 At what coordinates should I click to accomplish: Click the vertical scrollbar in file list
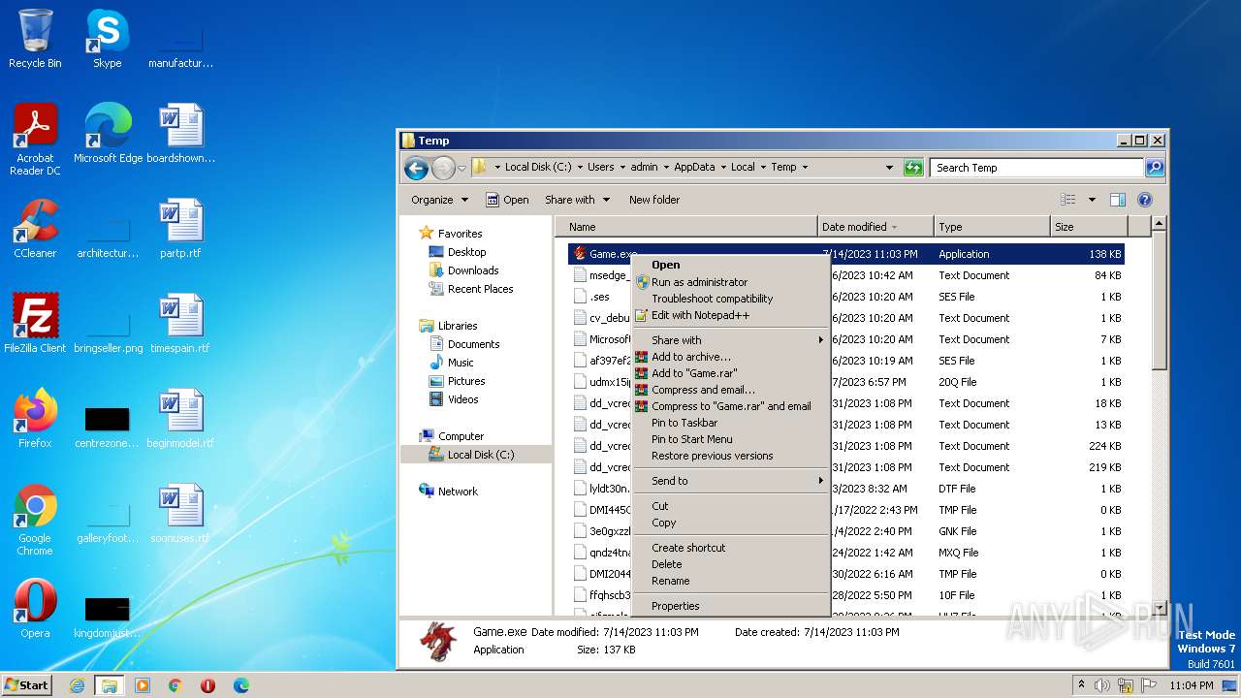point(1159,301)
